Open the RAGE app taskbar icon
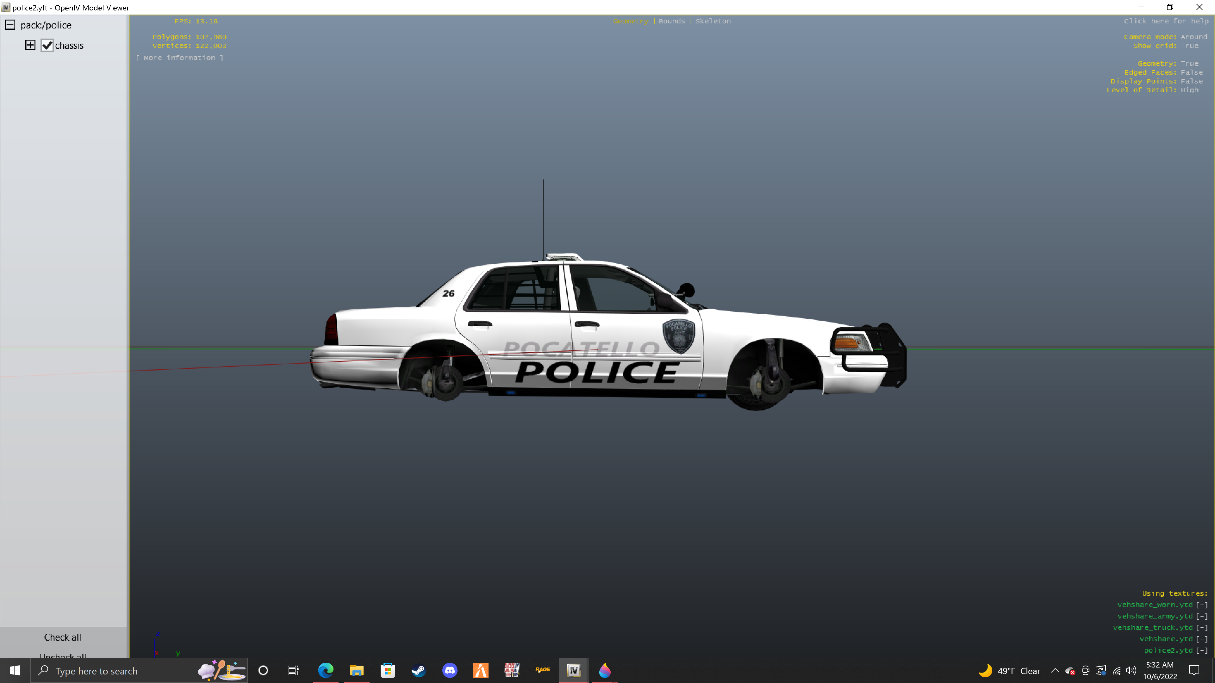 (542, 670)
